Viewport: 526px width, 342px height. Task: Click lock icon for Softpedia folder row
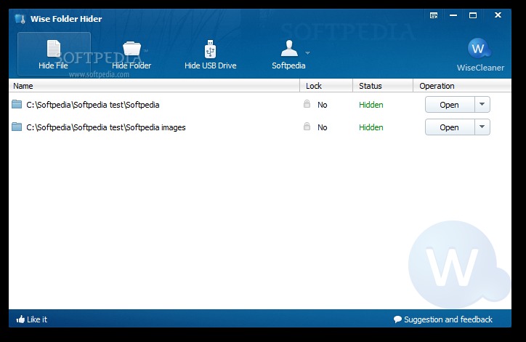click(x=307, y=104)
